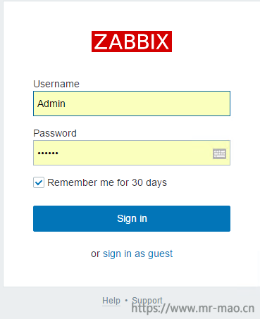Click the red ZABBIX logo

(x=132, y=42)
